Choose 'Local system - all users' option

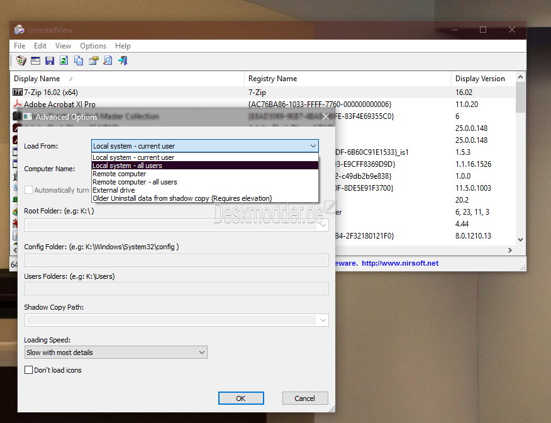tap(205, 166)
